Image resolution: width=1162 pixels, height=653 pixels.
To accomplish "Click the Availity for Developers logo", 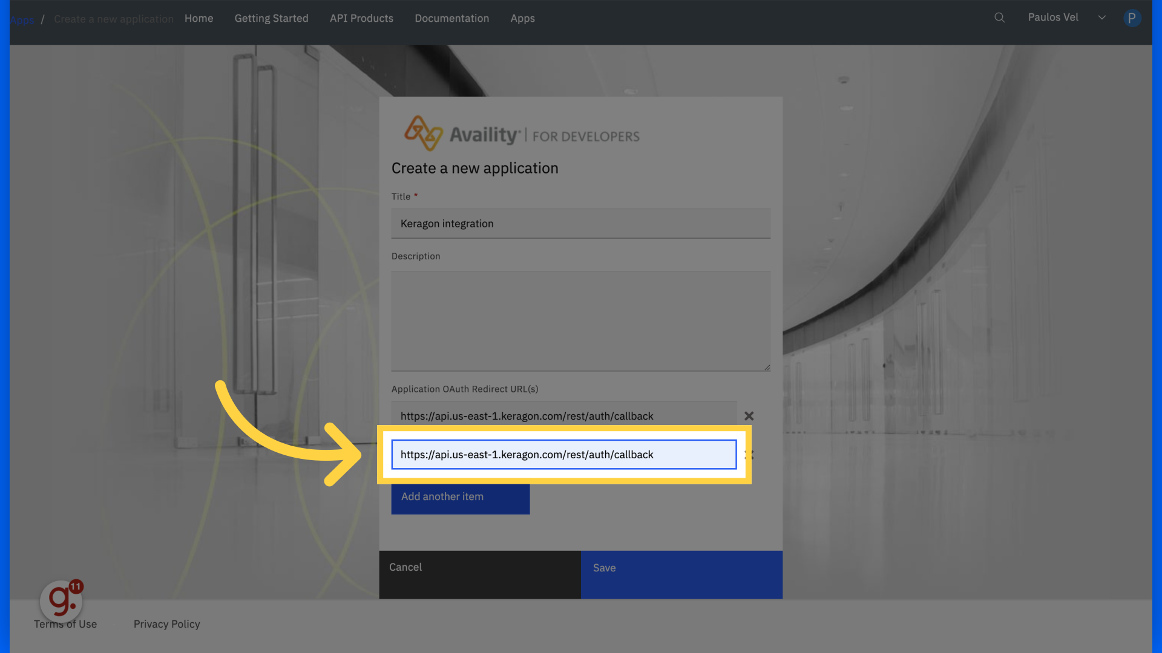I will [522, 134].
